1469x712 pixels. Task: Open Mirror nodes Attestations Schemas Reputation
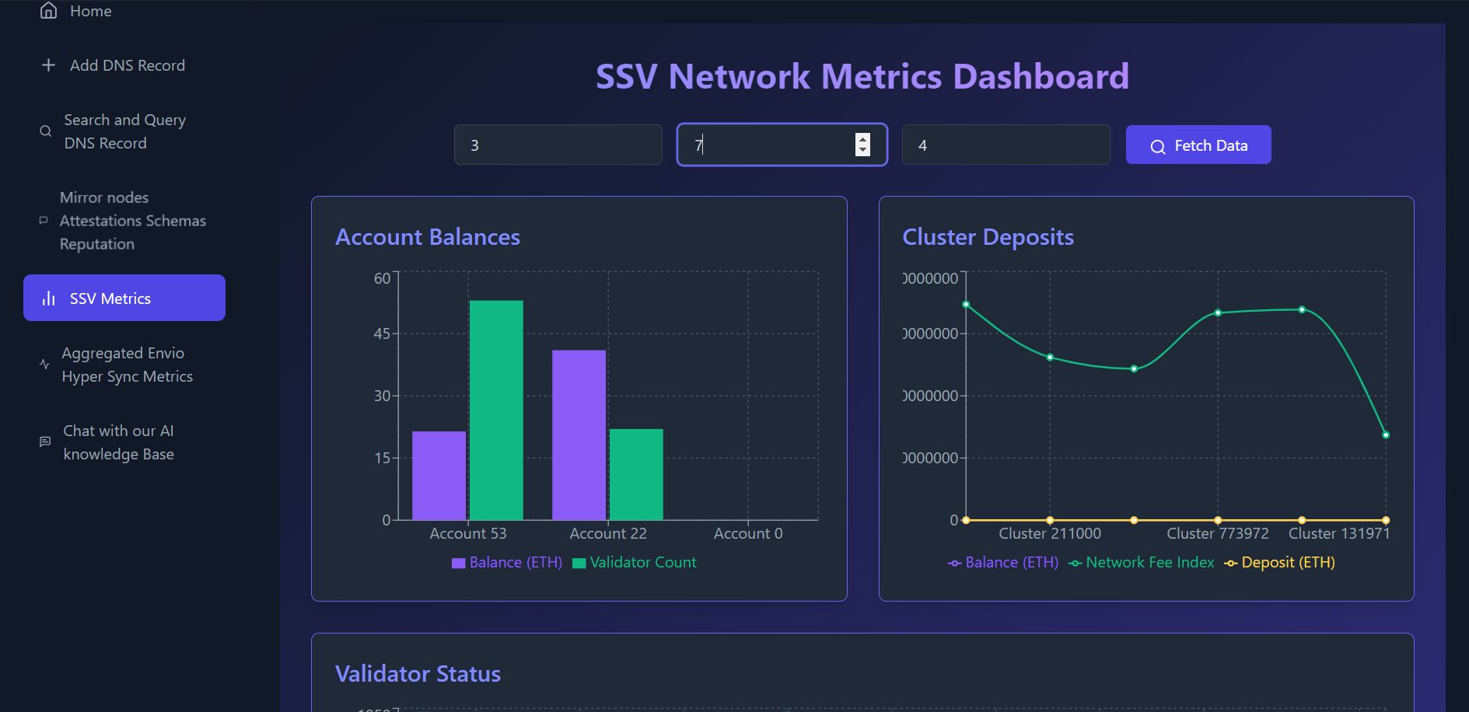click(x=124, y=221)
